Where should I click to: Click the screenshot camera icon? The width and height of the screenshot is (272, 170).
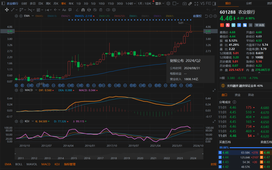[x=185, y=4]
